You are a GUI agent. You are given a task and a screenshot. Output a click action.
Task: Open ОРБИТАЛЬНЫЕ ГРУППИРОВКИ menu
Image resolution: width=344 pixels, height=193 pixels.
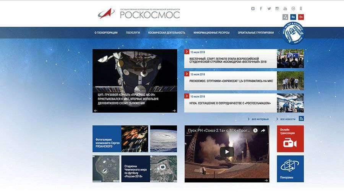[x=256, y=32]
